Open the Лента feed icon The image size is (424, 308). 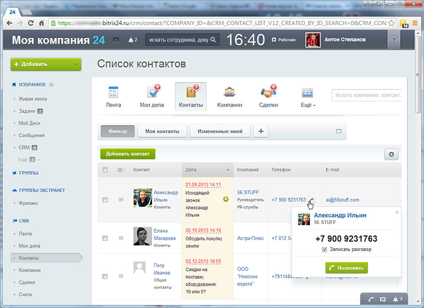coord(113,92)
